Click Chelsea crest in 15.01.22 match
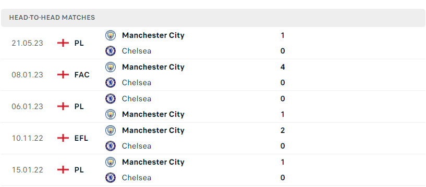 [111, 178]
